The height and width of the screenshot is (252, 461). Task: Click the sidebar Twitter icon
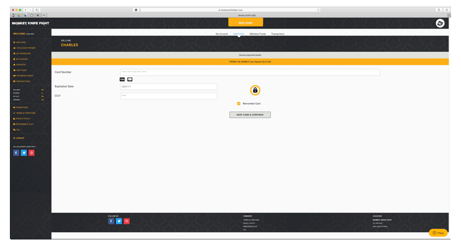[24, 153]
